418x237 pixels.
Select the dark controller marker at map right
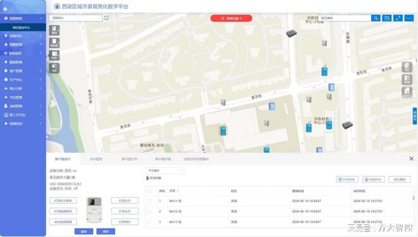point(347,125)
